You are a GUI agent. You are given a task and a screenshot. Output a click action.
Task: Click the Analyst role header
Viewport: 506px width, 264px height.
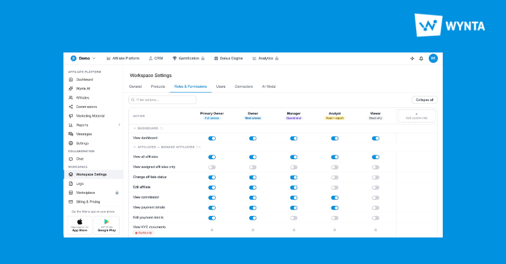pyautogui.click(x=335, y=116)
